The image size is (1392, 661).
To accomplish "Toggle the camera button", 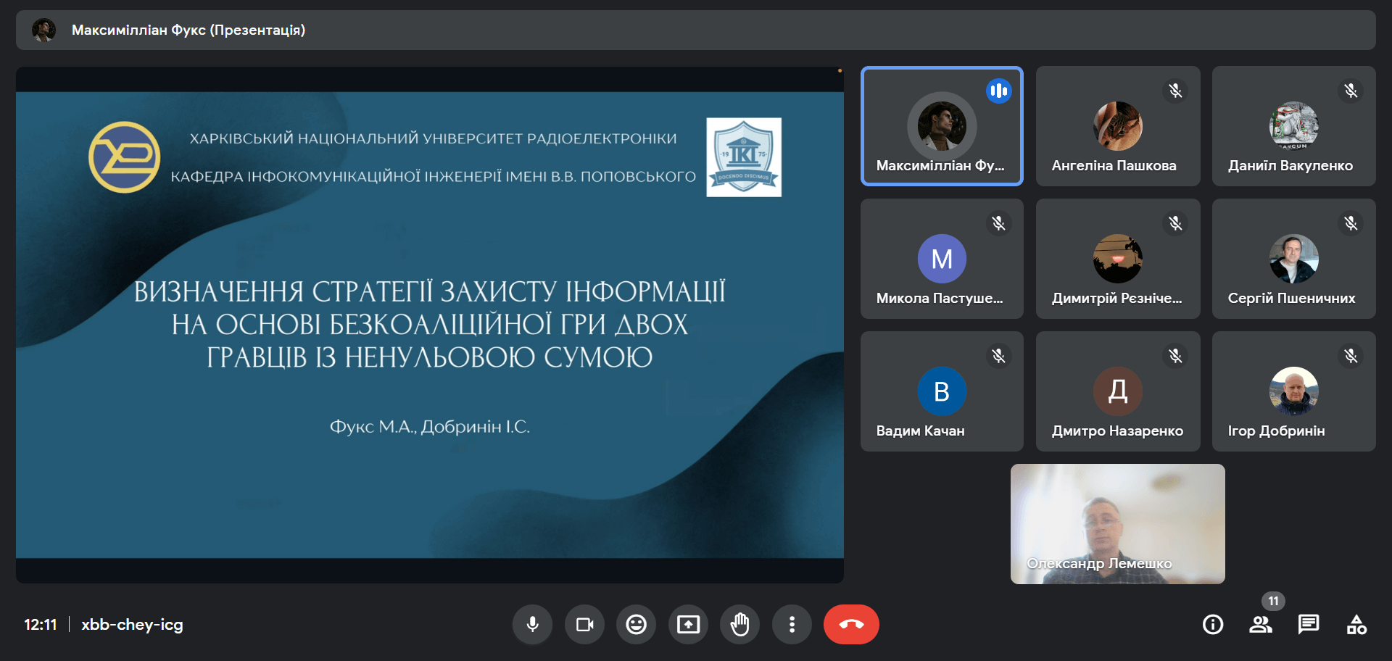I will (x=584, y=624).
